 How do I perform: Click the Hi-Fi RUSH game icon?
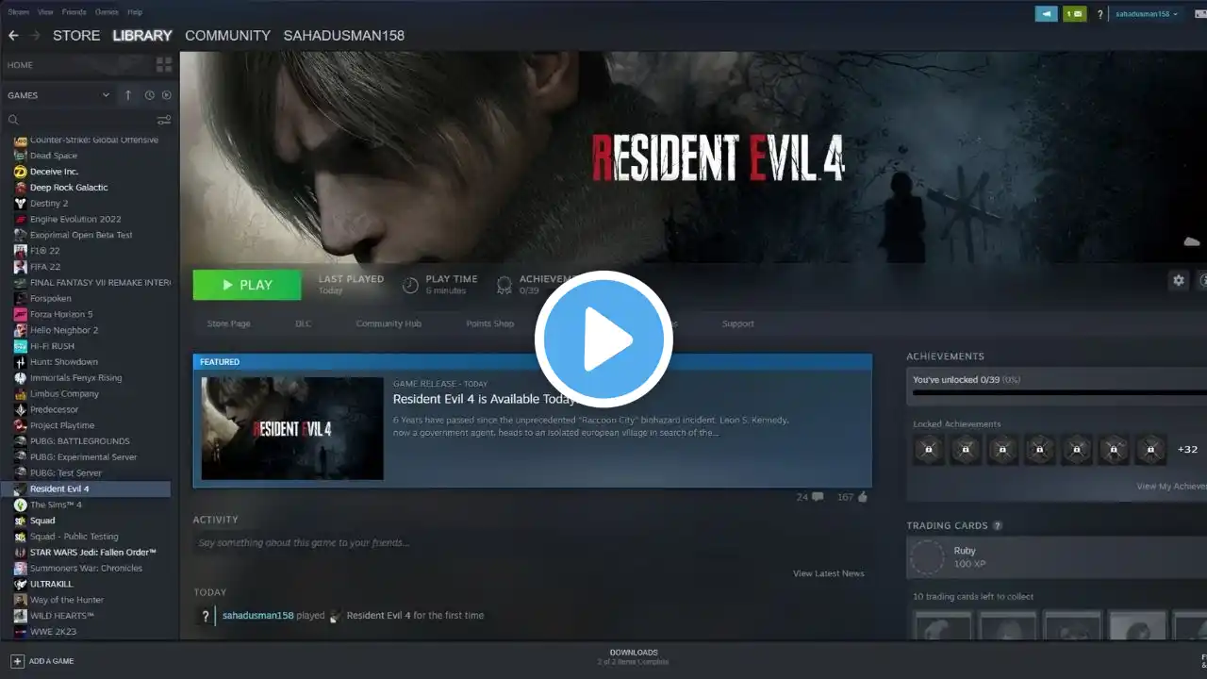pos(21,346)
